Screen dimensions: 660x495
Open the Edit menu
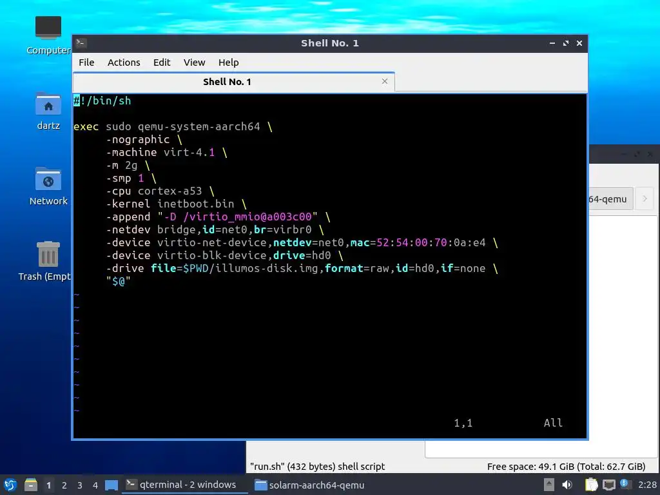click(162, 63)
